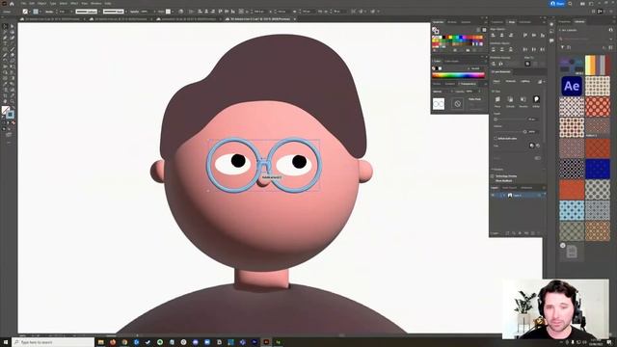Choose the Inflate 3D type icon
617x347 pixels.
point(536,99)
